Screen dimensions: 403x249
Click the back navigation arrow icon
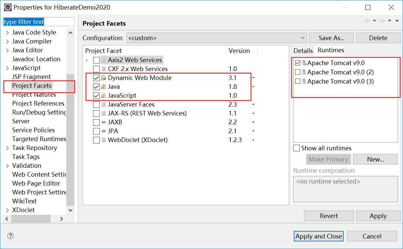(367, 21)
